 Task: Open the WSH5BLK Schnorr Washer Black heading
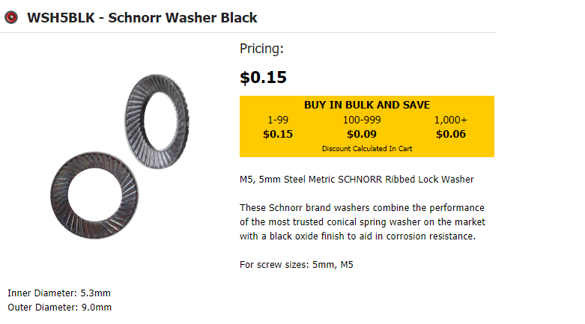tap(142, 17)
